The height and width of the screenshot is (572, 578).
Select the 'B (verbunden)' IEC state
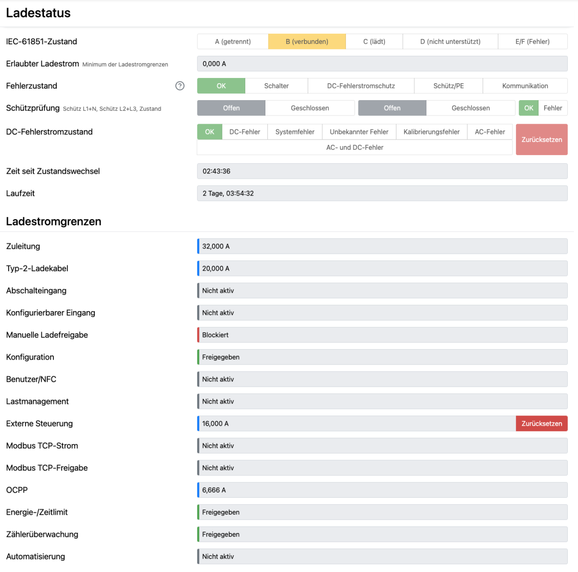coord(307,41)
